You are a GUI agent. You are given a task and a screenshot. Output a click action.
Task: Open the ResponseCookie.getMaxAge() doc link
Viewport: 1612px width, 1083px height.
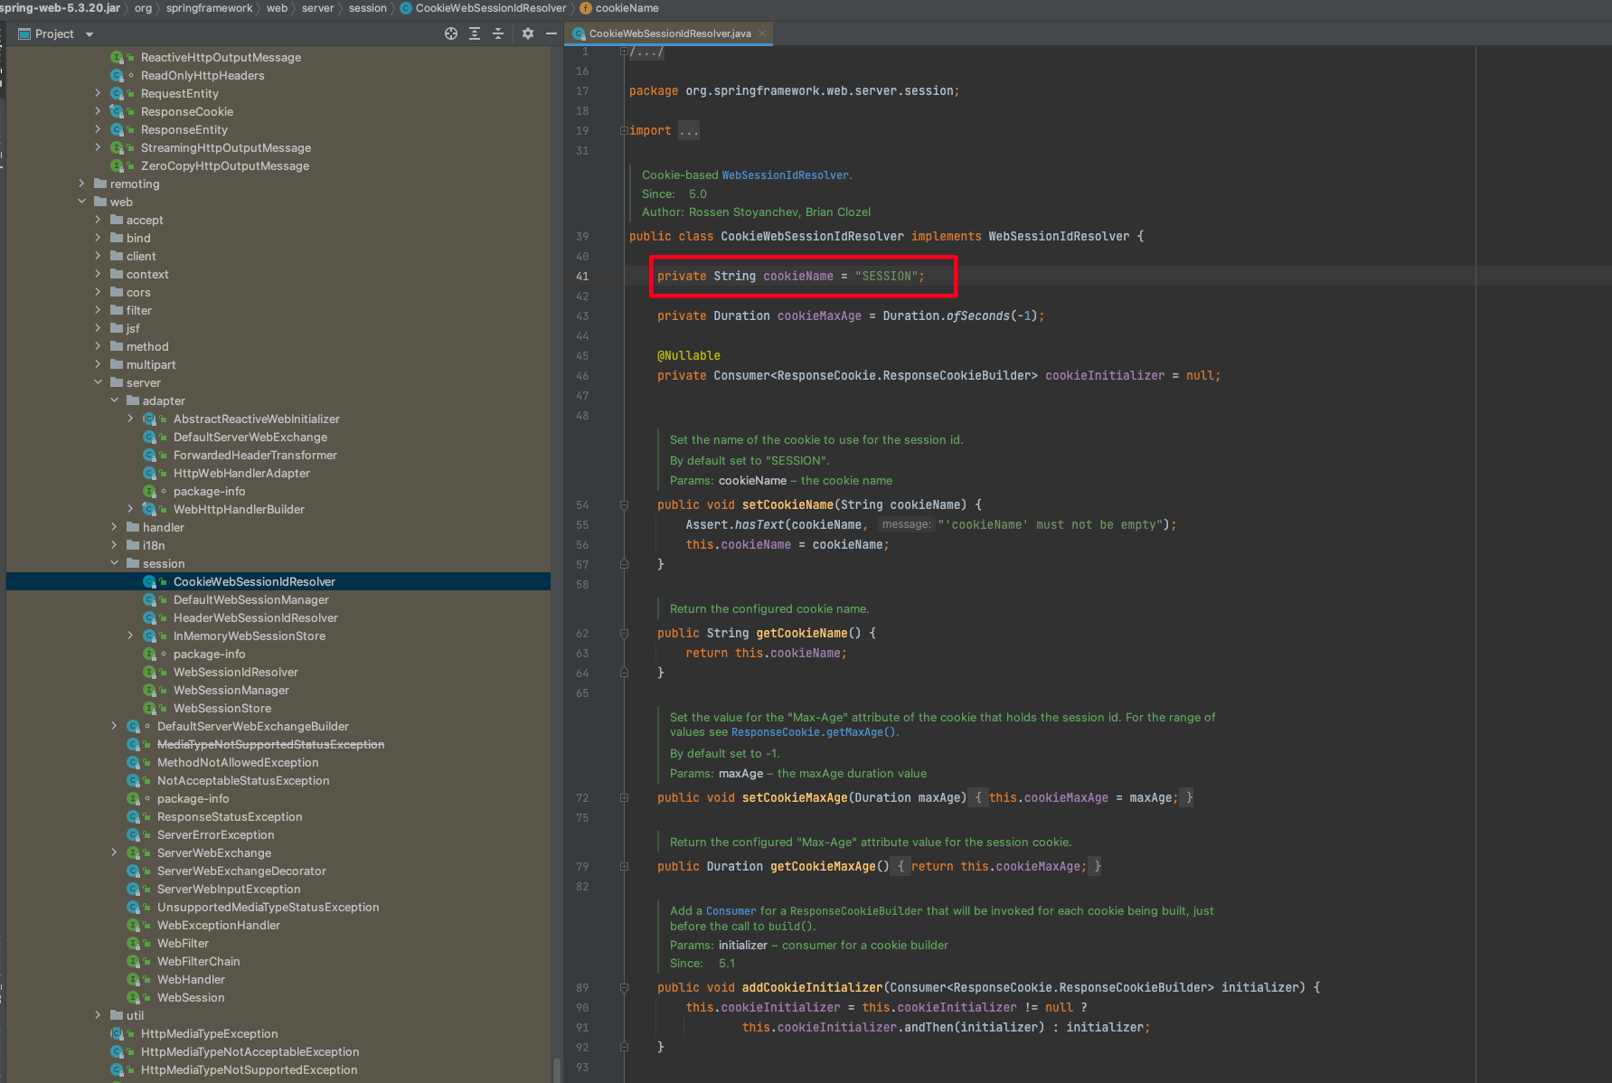click(814, 732)
